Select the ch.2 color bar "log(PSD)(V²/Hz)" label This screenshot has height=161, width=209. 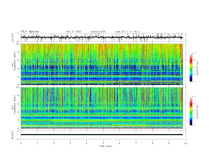pyautogui.click(x=198, y=112)
